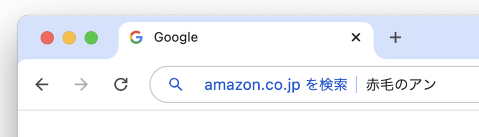
Task: Click the 赤毛のアン query text
Action: pos(401,85)
